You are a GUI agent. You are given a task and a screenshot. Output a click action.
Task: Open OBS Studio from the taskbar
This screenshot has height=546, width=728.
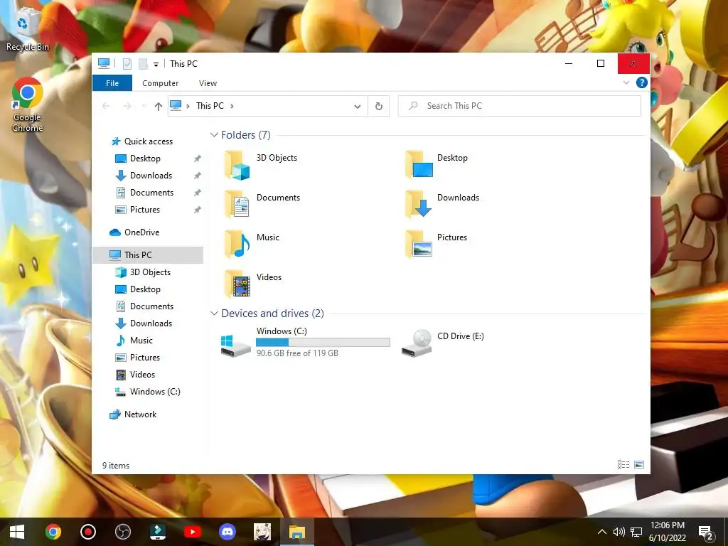point(122,532)
